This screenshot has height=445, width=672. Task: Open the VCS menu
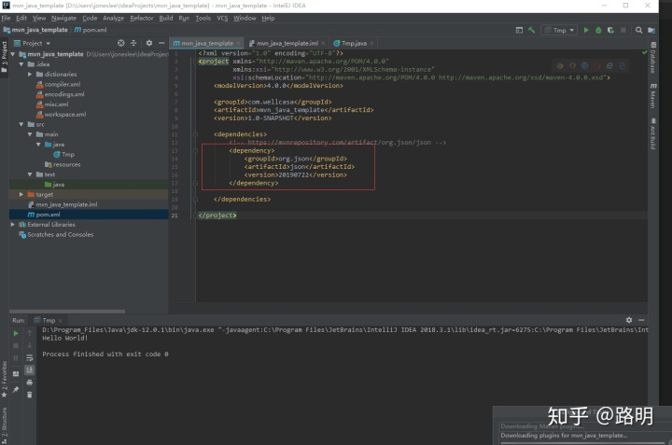[x=222, y=18]
